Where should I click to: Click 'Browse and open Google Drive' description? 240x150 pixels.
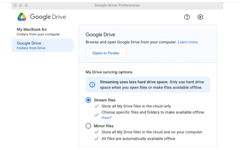click(x=131, y=42)
